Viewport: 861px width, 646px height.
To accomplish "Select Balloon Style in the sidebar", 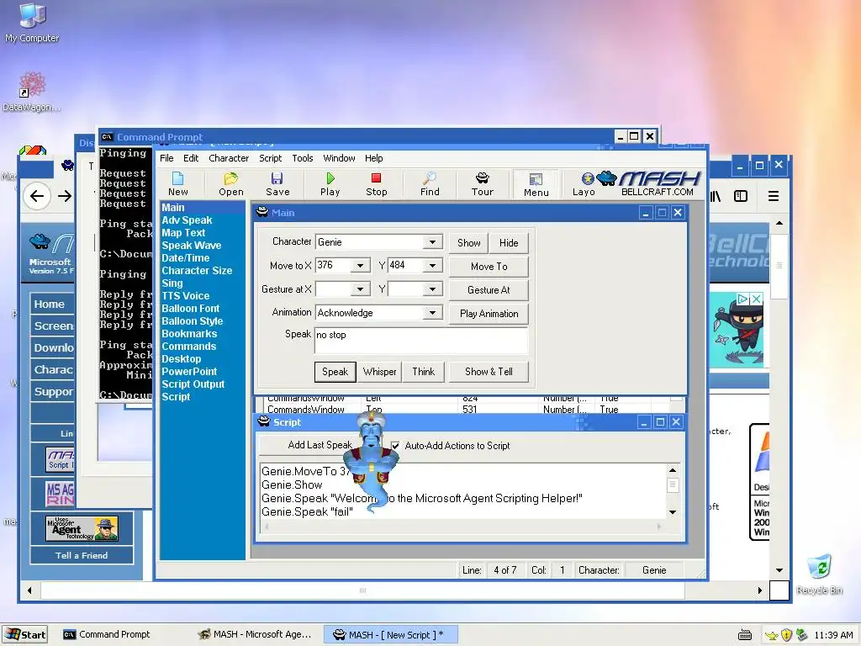I will coord(193,320).
